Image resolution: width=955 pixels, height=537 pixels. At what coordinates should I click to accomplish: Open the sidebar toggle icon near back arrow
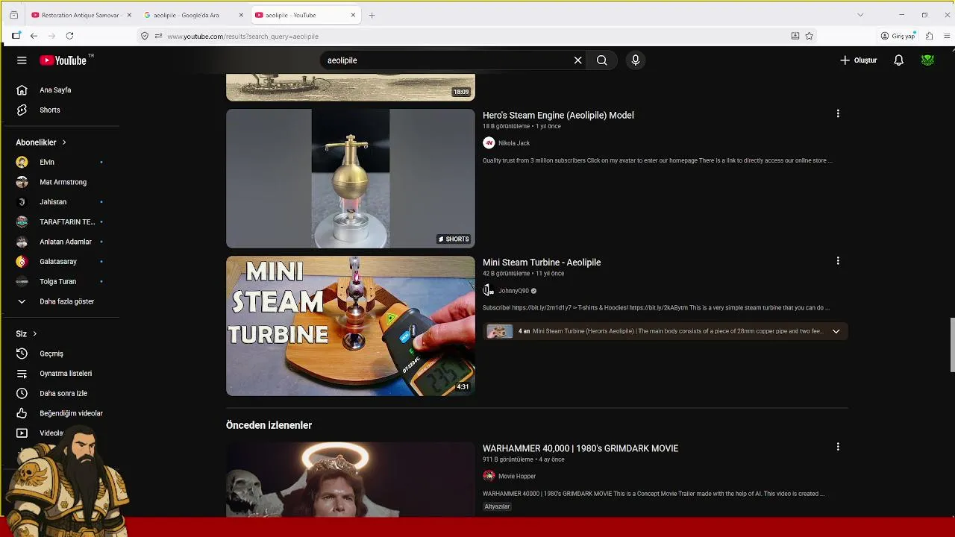click(x=16, y=36)
